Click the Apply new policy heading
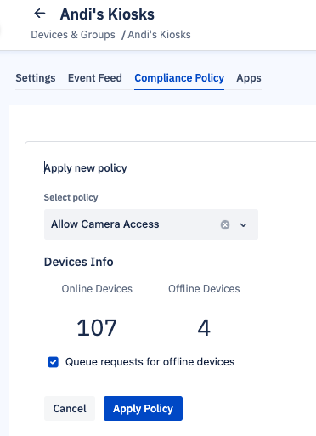This screenshot has height=436, width=316. point(86,168)
